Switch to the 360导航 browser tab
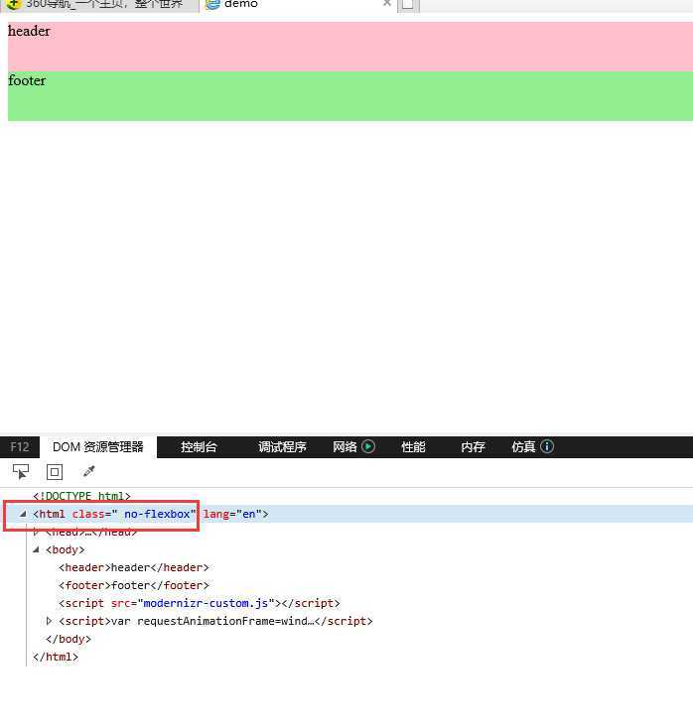This screenshot has width=693, height=725. click(x=99, y=5)
